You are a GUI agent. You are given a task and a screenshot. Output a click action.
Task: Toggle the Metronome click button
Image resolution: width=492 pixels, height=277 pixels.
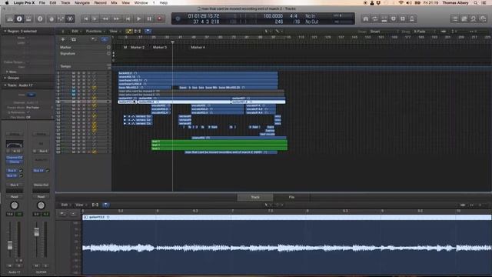click(x=412, y=18)
